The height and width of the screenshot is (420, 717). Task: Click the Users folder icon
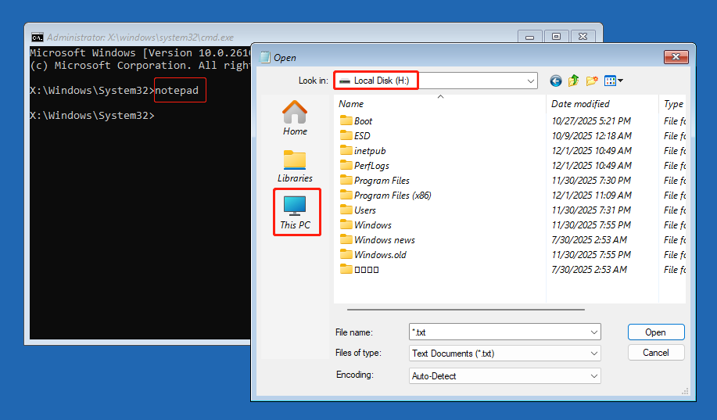tap(346, 210)
